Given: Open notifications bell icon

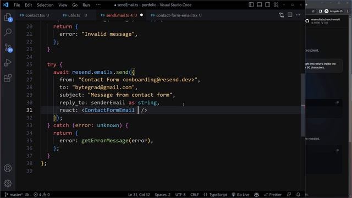Looking at the screenshot, I should (x=298, y=195).
